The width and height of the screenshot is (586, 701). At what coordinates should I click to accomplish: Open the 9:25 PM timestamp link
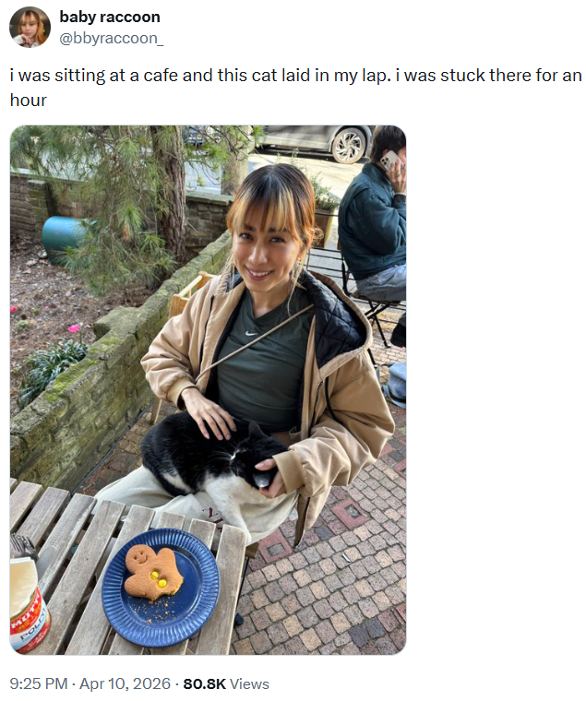click(39, 683)
